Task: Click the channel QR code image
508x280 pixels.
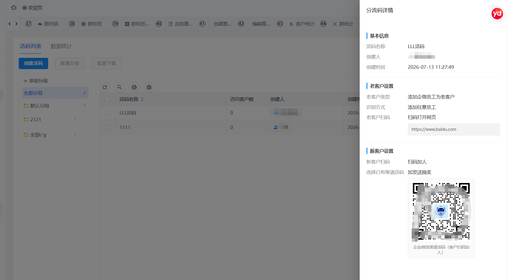Action: (x=441, y=211)
